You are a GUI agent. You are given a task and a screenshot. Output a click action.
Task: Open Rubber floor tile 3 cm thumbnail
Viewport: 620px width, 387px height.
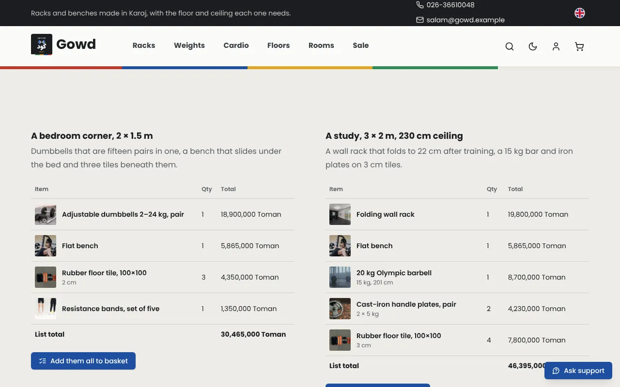point(340,340)
